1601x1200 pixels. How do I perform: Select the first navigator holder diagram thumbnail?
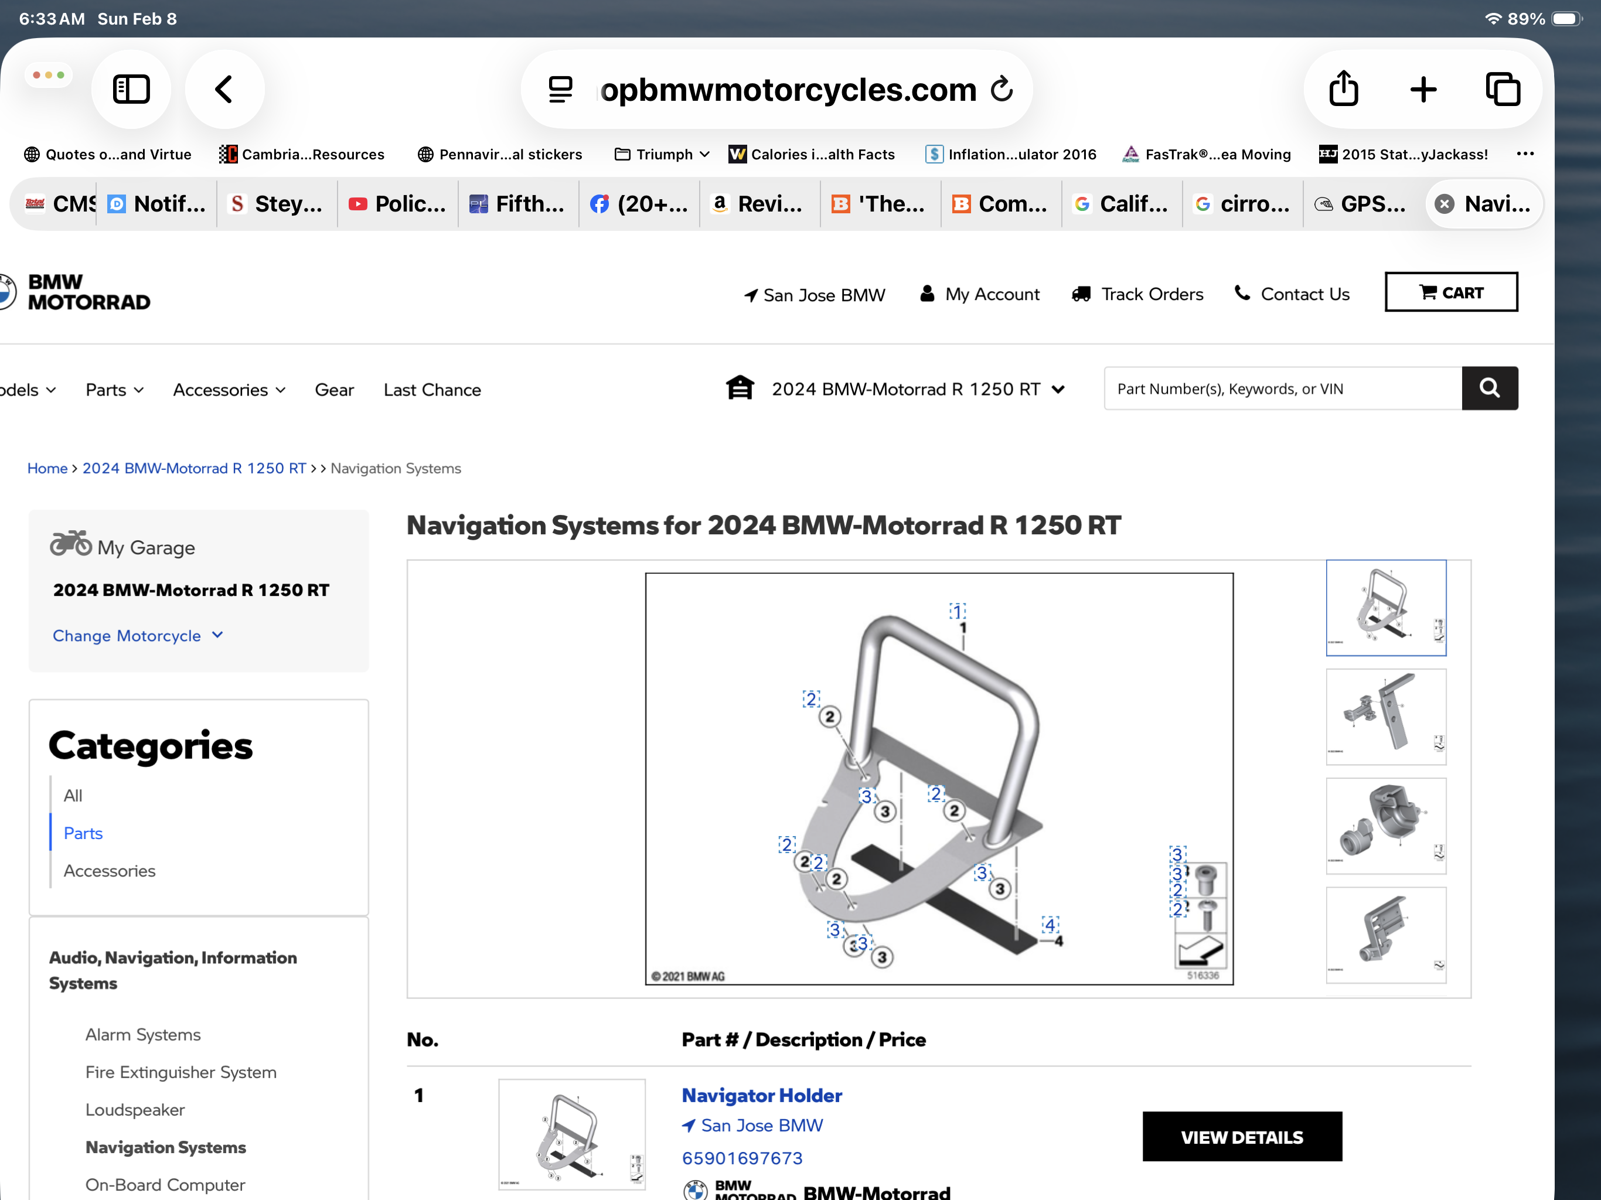(1386, 608)
